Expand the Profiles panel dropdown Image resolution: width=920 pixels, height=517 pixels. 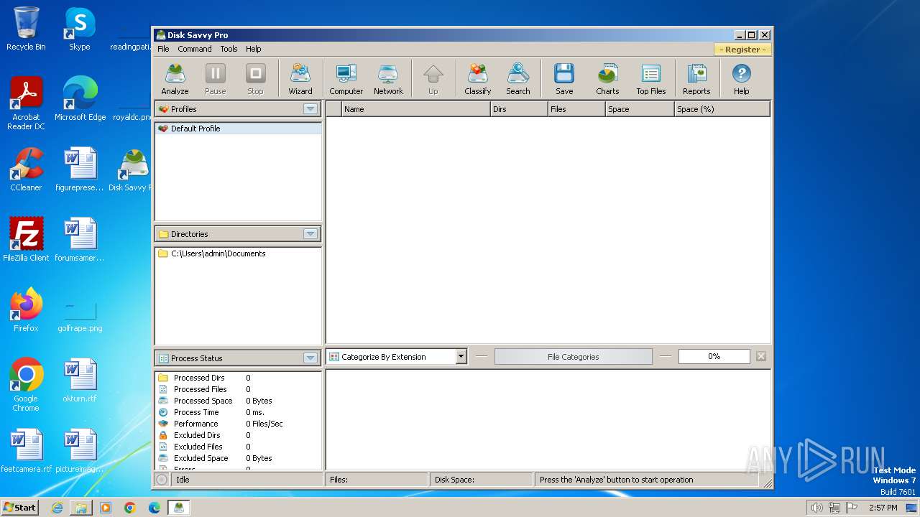tap(310, 109)
